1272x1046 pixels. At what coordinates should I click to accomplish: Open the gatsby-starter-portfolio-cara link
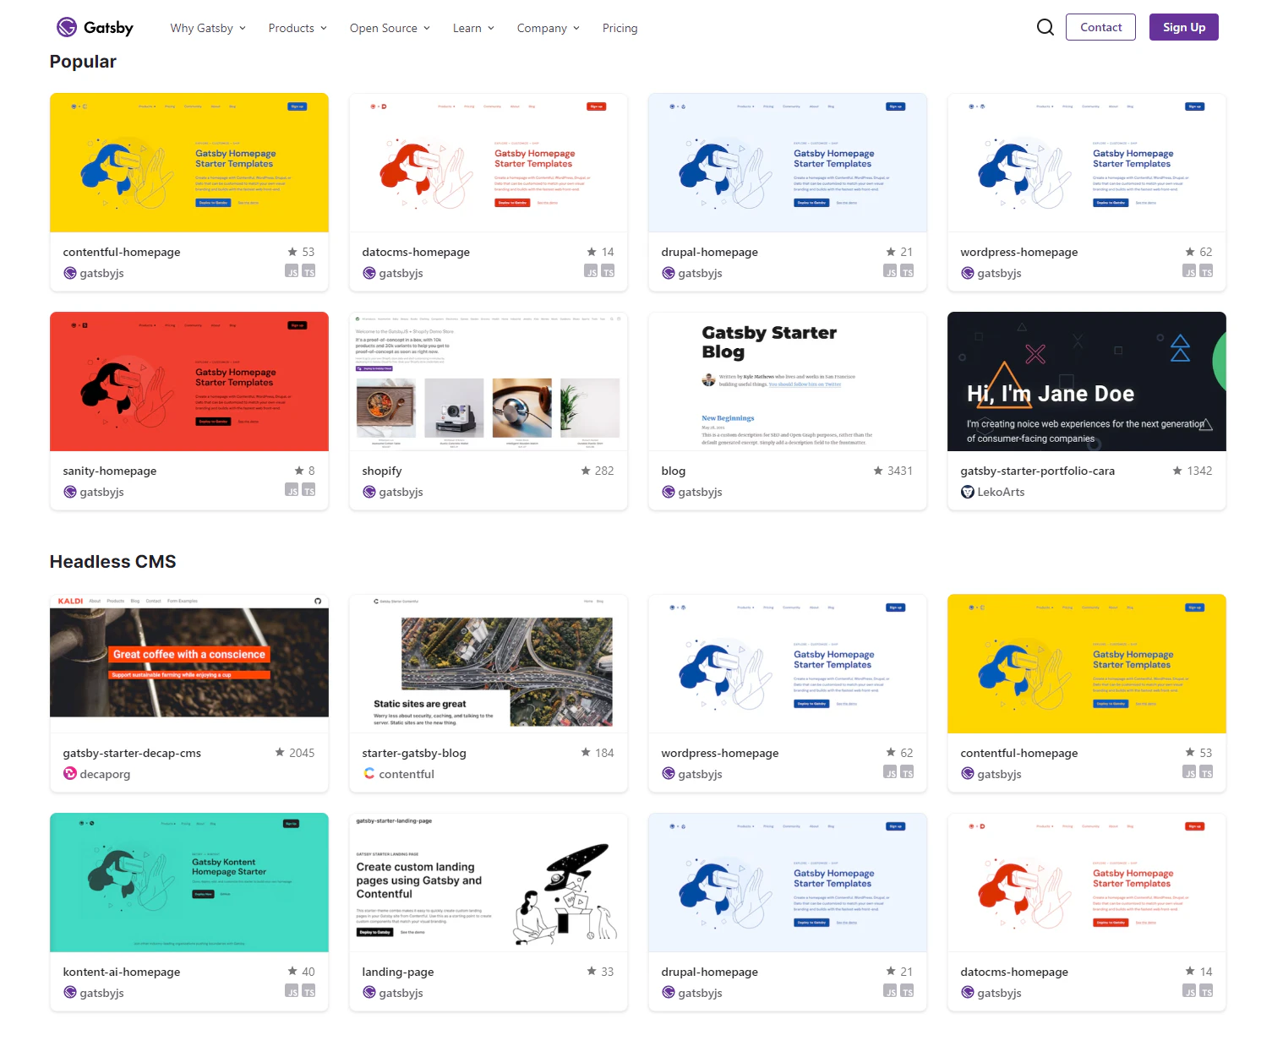[1037, 471]
